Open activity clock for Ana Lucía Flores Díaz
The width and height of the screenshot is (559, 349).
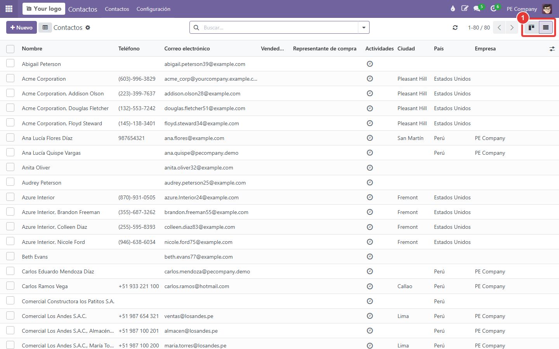tap(370, 138)
